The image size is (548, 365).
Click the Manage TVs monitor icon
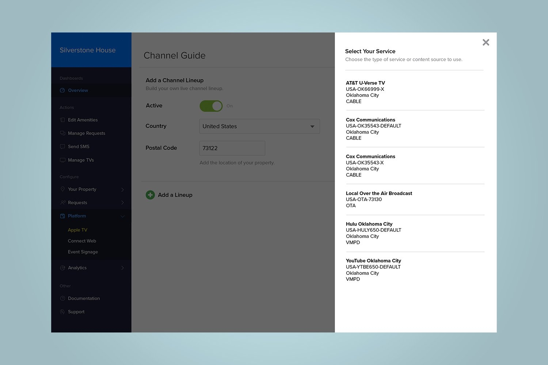point(62,160)
